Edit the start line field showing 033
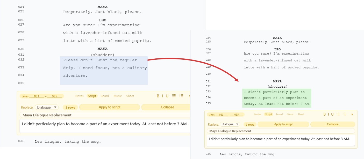This screenshot has width=364, height=160. click(221, 115)
